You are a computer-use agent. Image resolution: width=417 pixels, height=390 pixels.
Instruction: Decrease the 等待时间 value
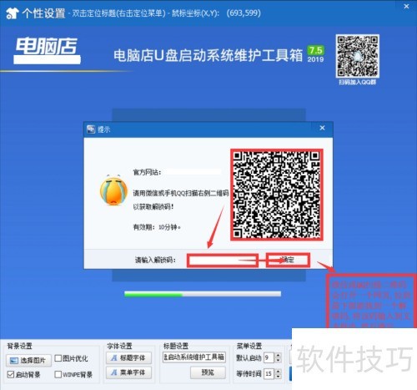point(279,376)
